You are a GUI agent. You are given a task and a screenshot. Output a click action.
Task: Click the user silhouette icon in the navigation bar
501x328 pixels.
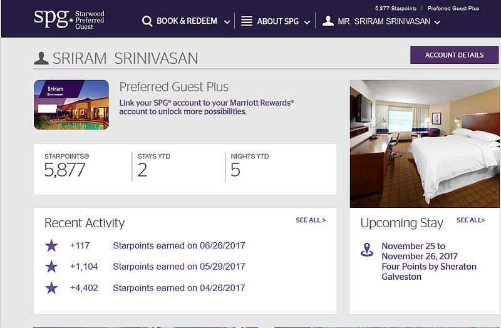(x=328, y=21)
